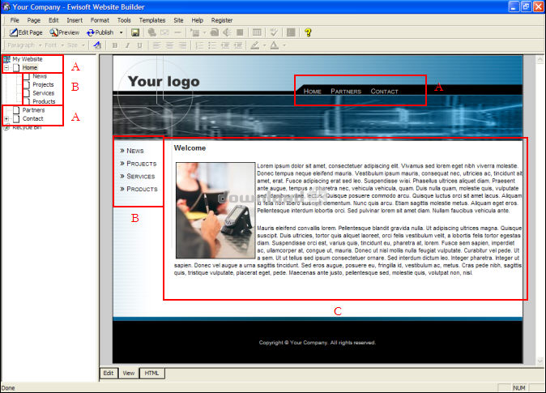Click the Partners link in the page header
The width and height of the screenshot is (546, 393).
(x=346, y=92)
